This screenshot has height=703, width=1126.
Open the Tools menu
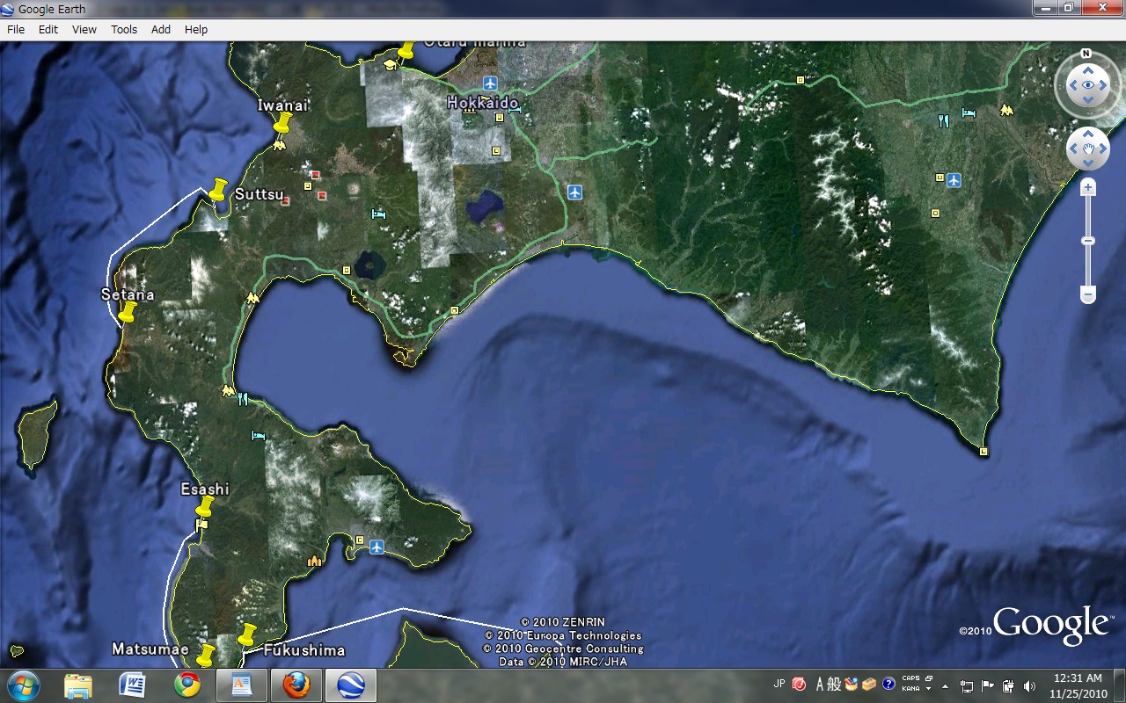click(x=124, y=29)
